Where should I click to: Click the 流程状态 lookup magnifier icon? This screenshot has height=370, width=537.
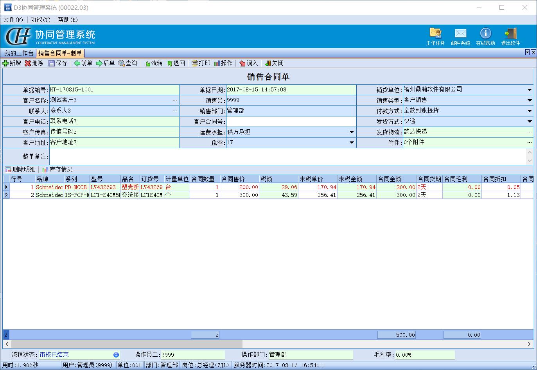pos(116,355)
